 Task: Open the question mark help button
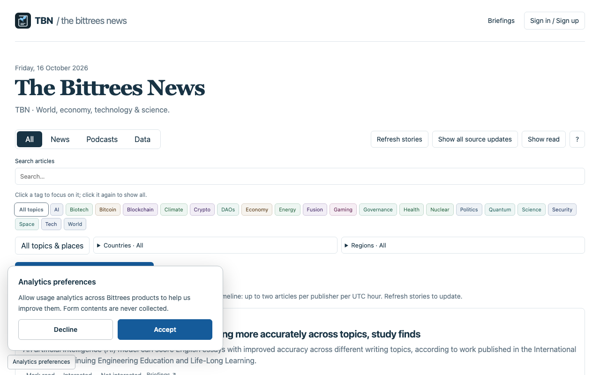577,139
